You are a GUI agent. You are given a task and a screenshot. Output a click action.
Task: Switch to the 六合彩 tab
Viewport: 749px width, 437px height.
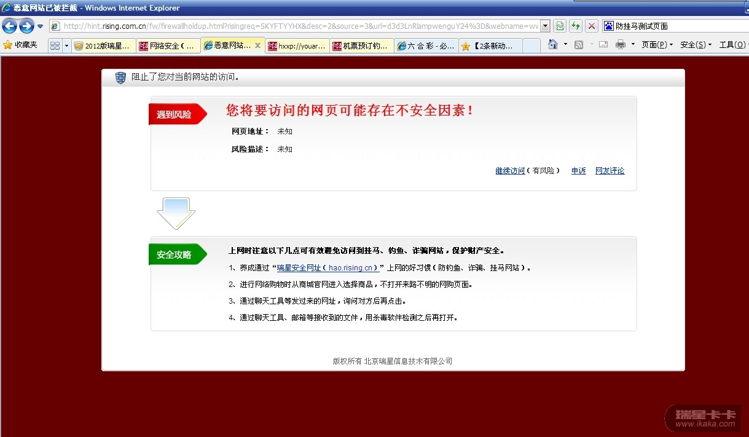click(x=426, y=45)
